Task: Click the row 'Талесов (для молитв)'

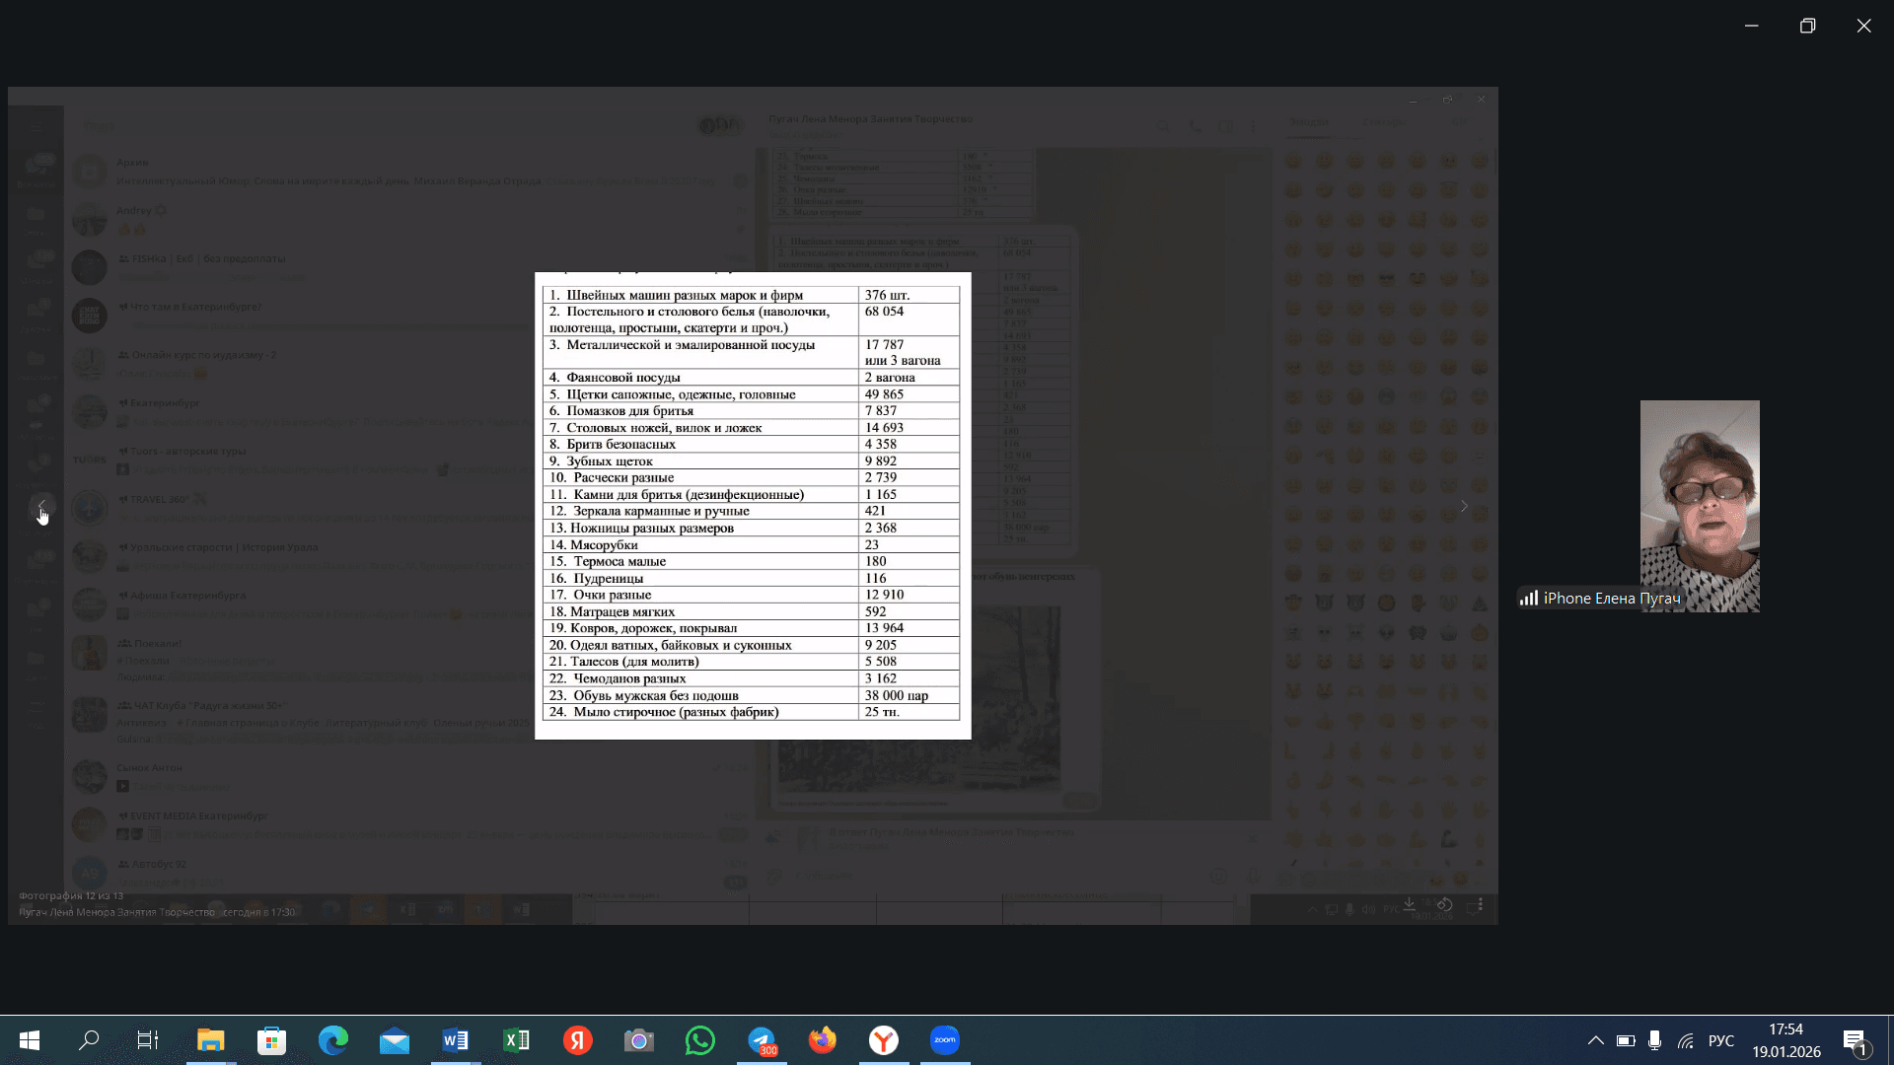Action: [751, 662]
